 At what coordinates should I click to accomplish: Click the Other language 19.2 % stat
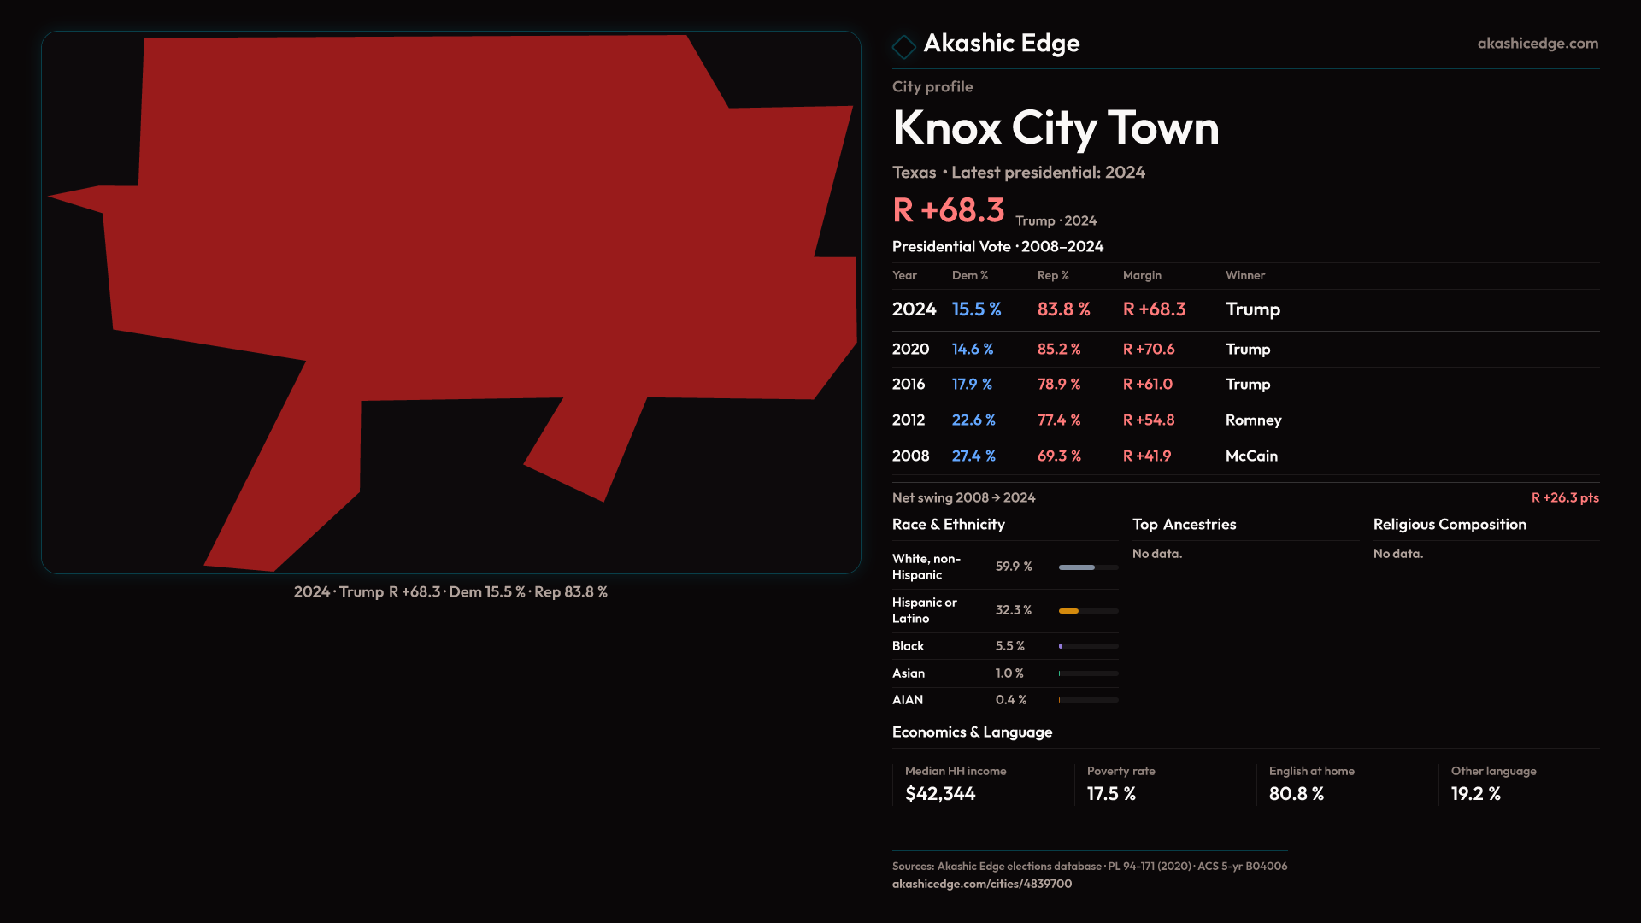[1475, 794]
